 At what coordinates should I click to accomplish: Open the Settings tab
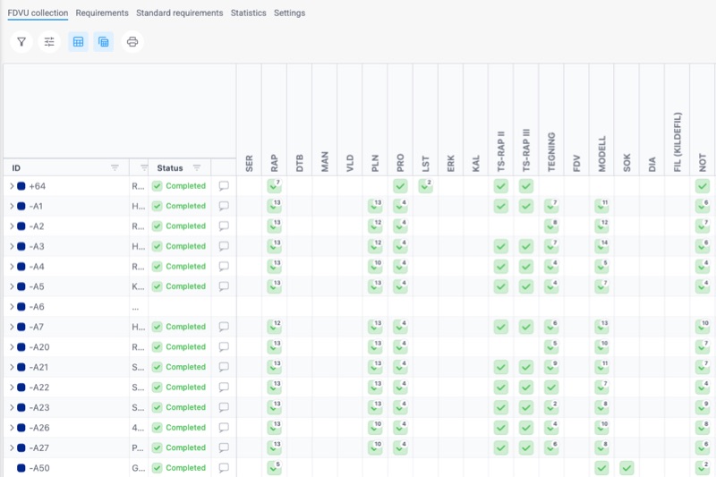pos(289,13)
